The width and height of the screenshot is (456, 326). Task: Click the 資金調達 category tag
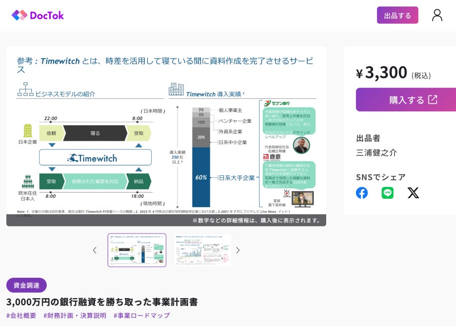(x=26, y=285)
